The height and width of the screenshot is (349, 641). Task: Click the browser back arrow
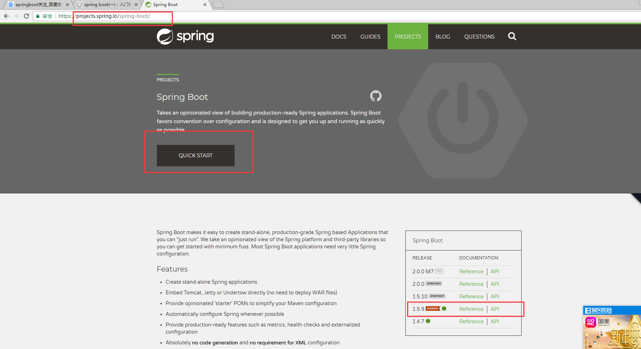(6, 16)
